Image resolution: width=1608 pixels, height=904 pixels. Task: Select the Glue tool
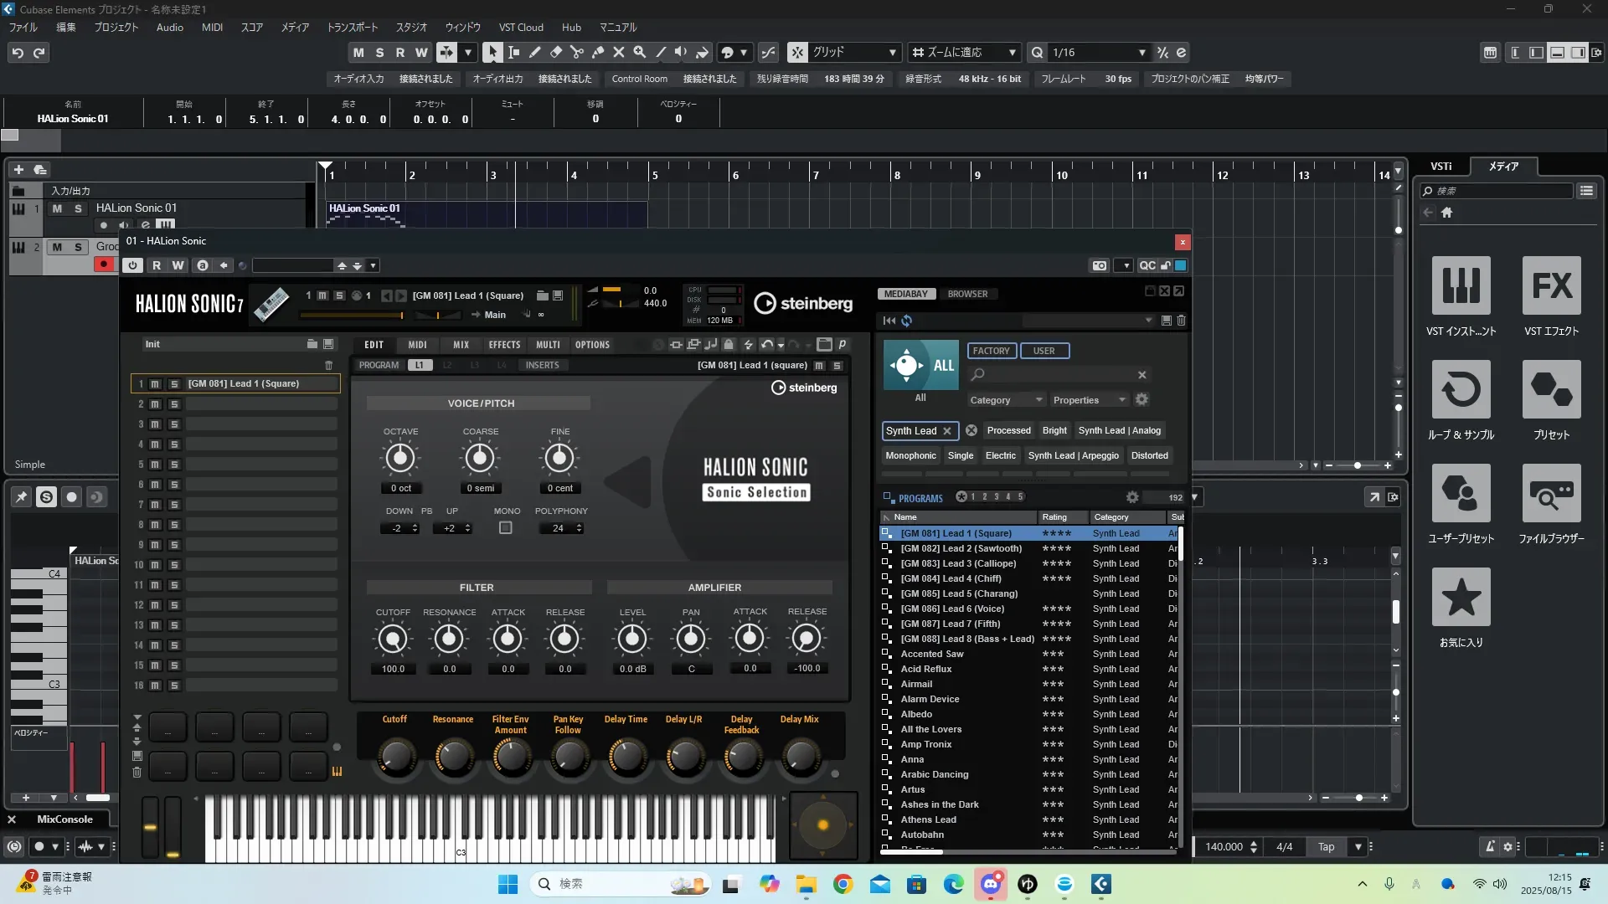[x=598, y=52]
